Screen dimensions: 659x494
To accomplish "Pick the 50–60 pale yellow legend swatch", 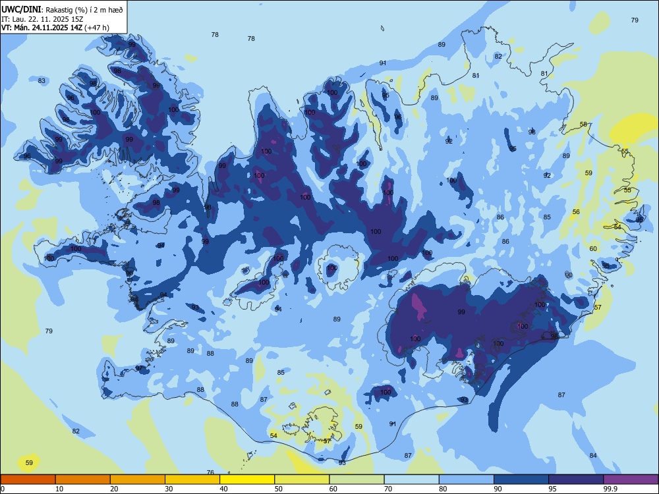I will 302,480.
